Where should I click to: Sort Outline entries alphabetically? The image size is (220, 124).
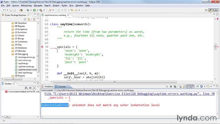tap(26, 88)
